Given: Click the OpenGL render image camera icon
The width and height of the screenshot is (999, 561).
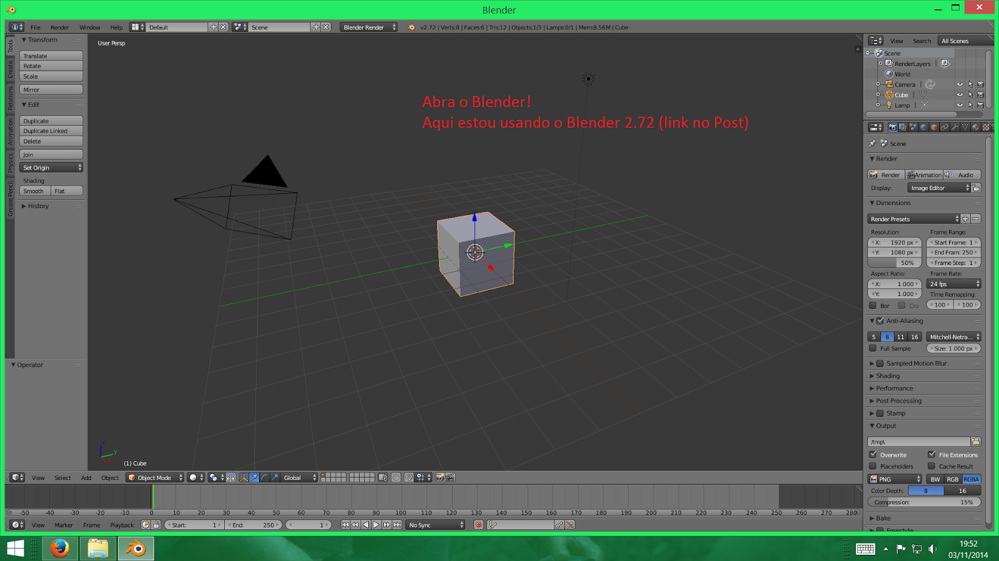Looking at the screenshot, I should 440,477.
